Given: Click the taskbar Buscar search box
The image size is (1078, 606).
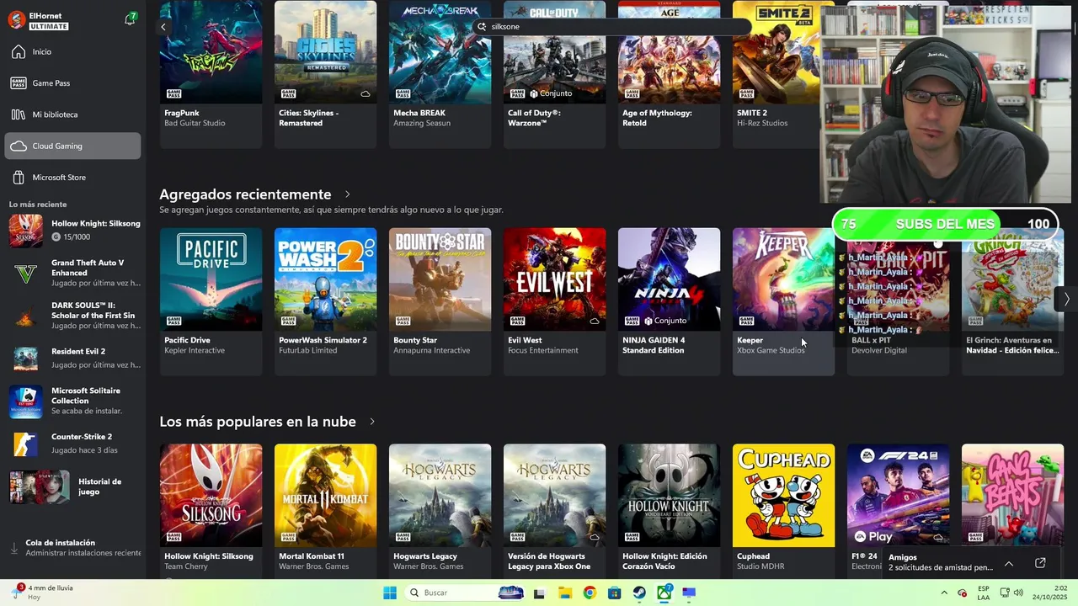Looking at the screenshot, I should click(x=466, y=593).
